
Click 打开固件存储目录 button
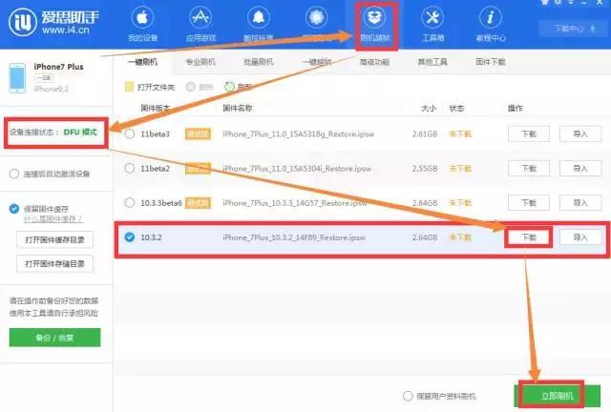[55, 263]
